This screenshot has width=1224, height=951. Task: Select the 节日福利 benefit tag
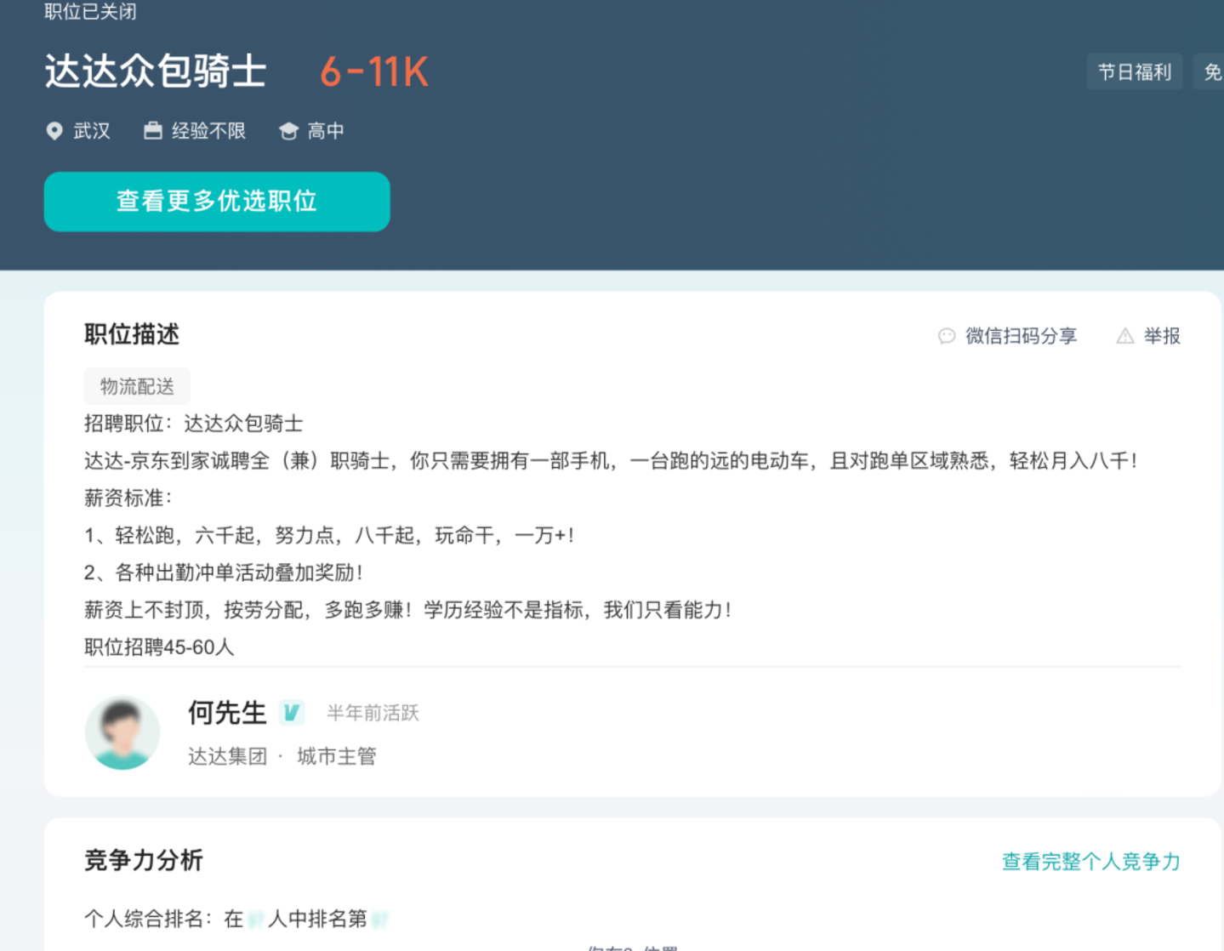(1134, 72)
